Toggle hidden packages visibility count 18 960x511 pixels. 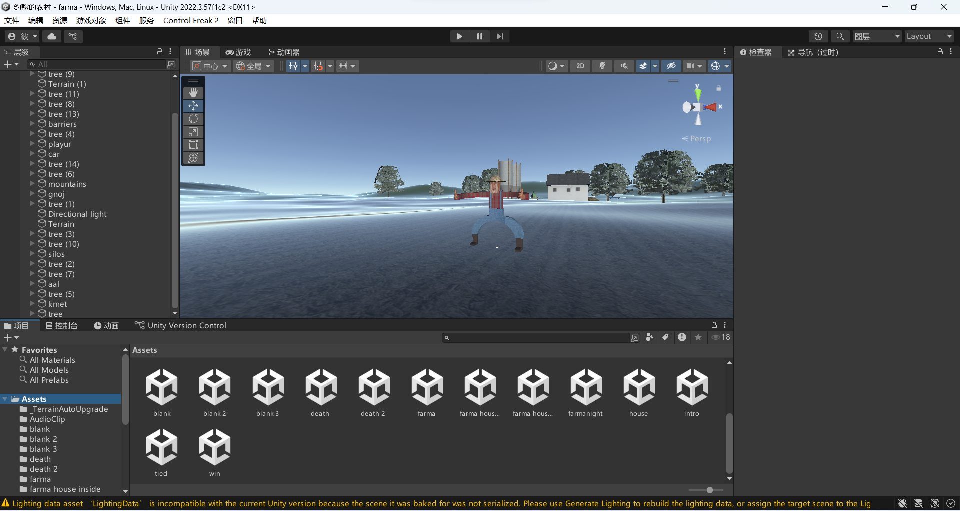(x=721, y=337)
